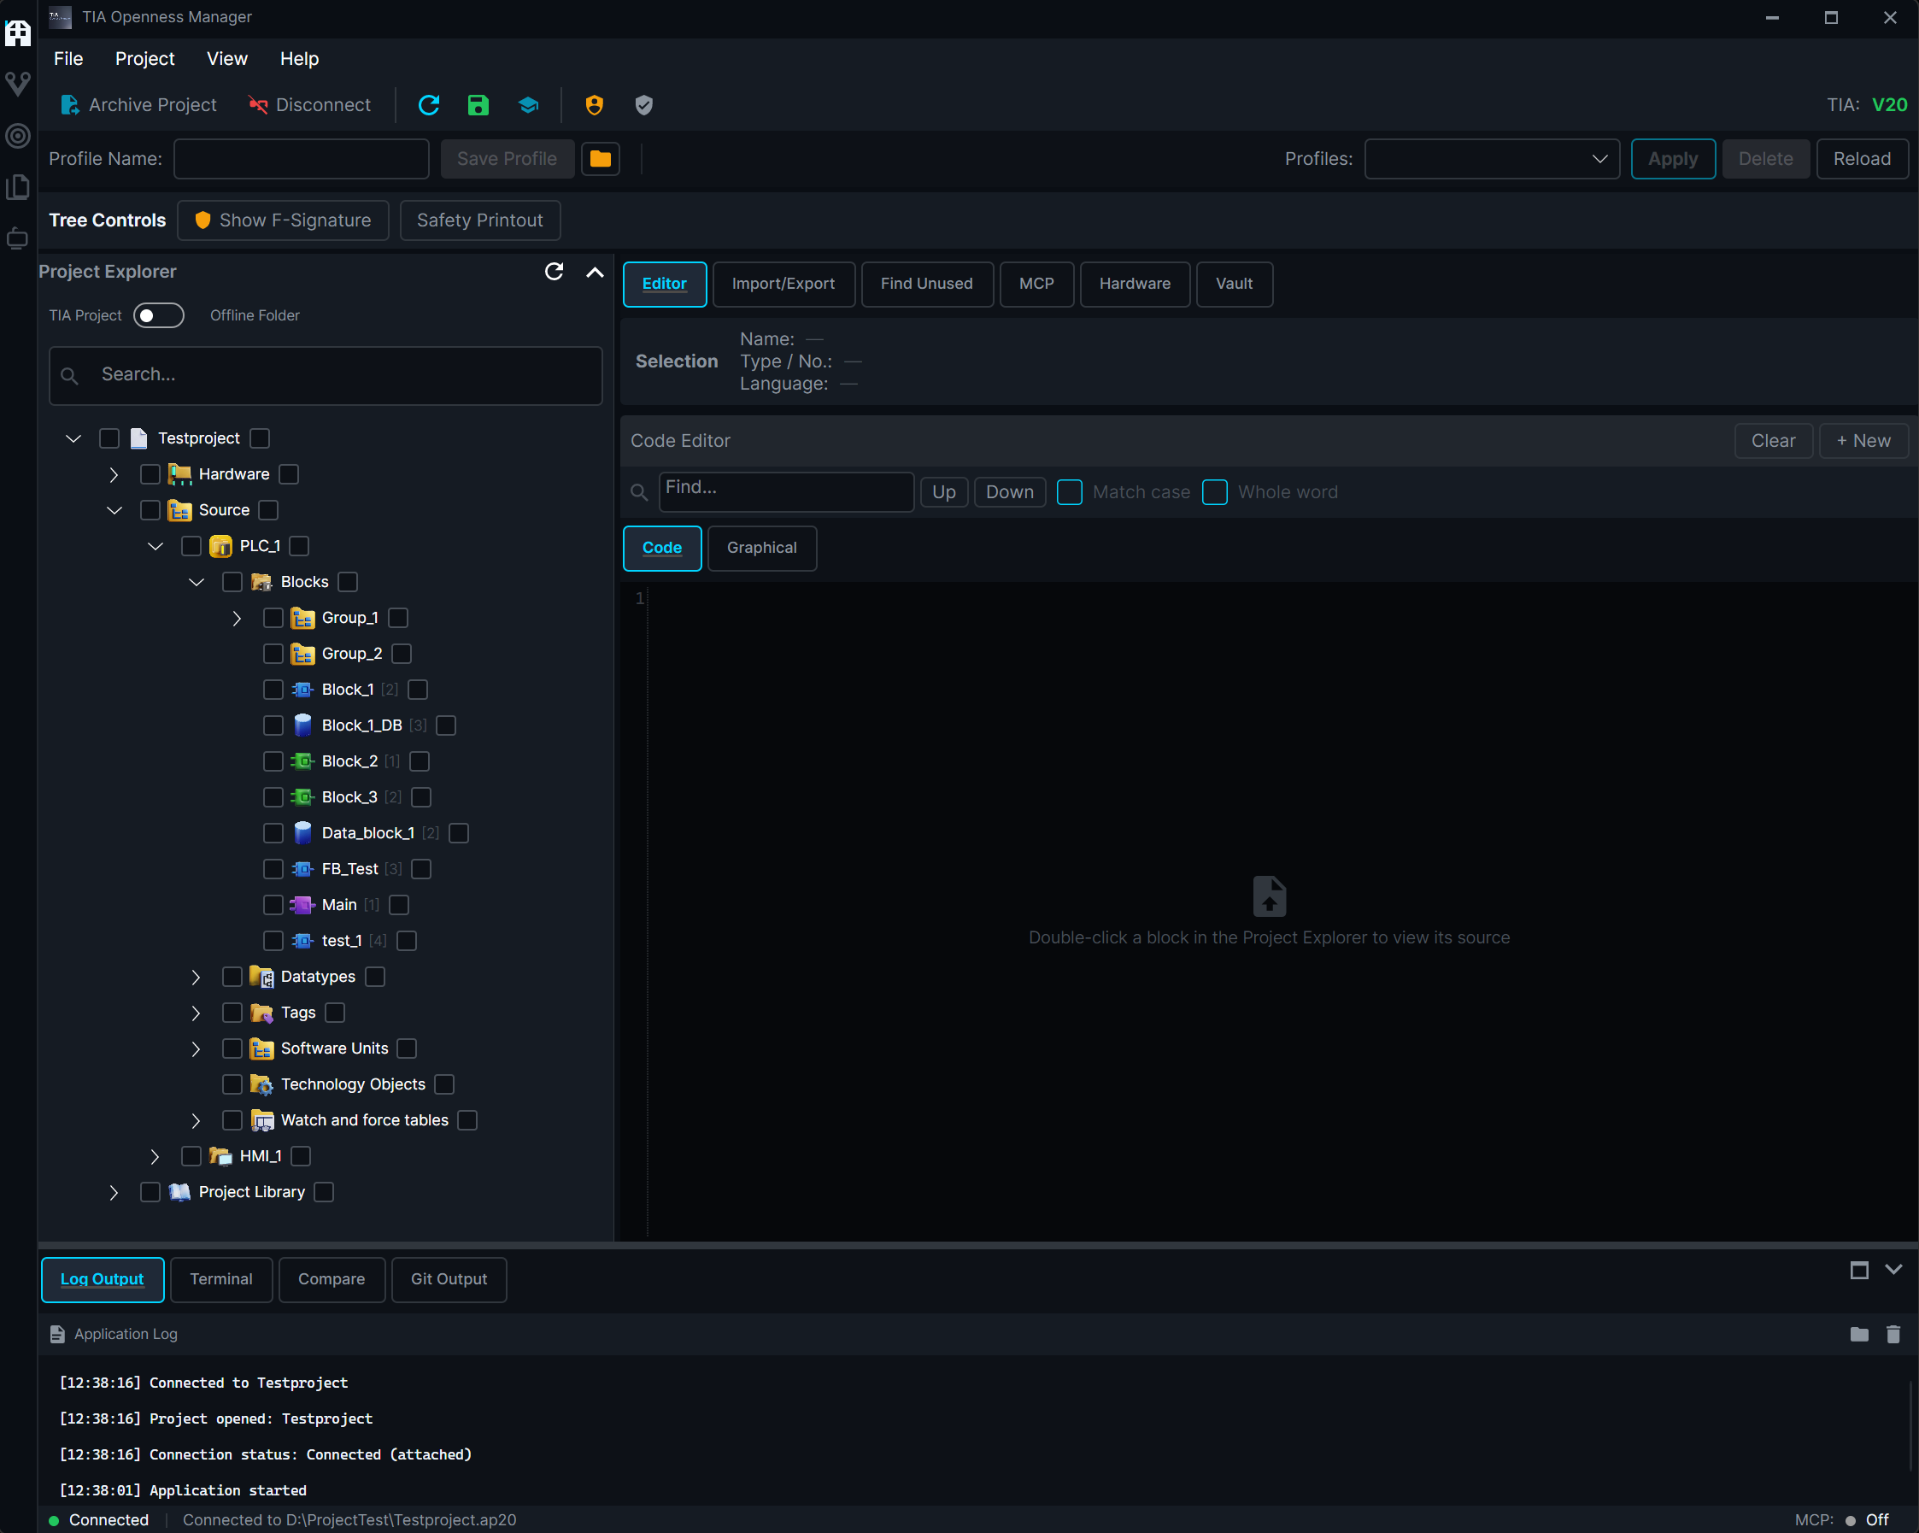
Task: Click the Safety Printout button
Action: pos(478,220)
